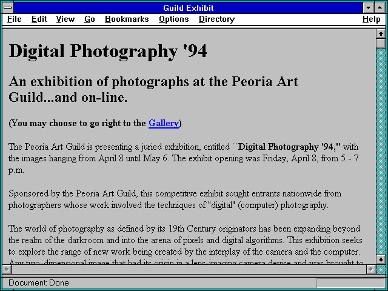
Task: Click the horizontal scrollbar track
Action: click(x=189, y=269)
